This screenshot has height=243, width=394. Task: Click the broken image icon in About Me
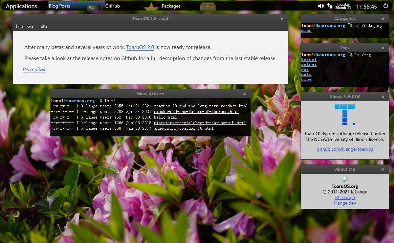point(345,180)
